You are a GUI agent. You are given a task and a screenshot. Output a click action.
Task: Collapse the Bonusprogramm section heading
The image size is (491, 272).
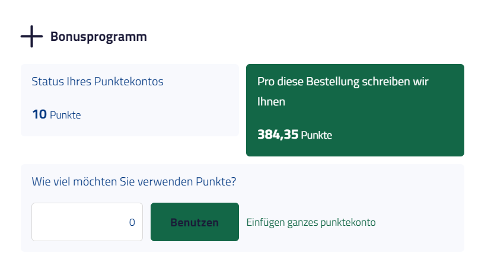pos(98,37)
